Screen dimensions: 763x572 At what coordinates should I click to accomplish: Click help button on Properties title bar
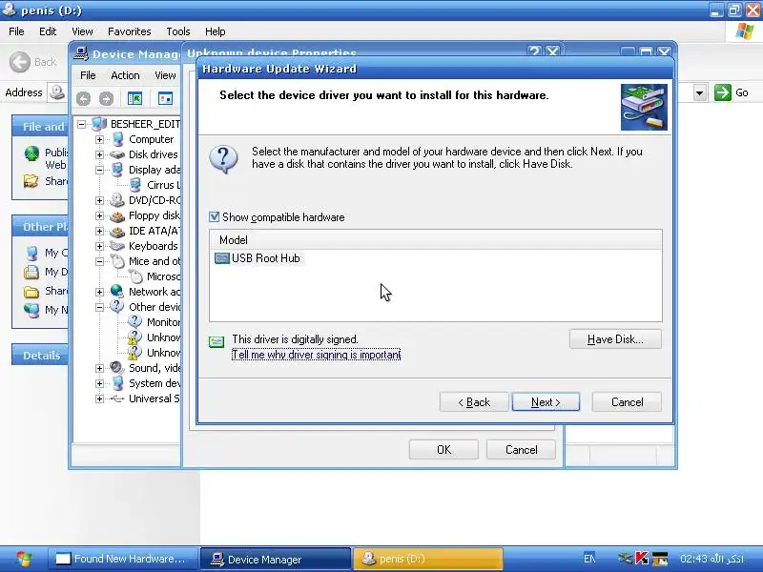click(x=534, y=51)
